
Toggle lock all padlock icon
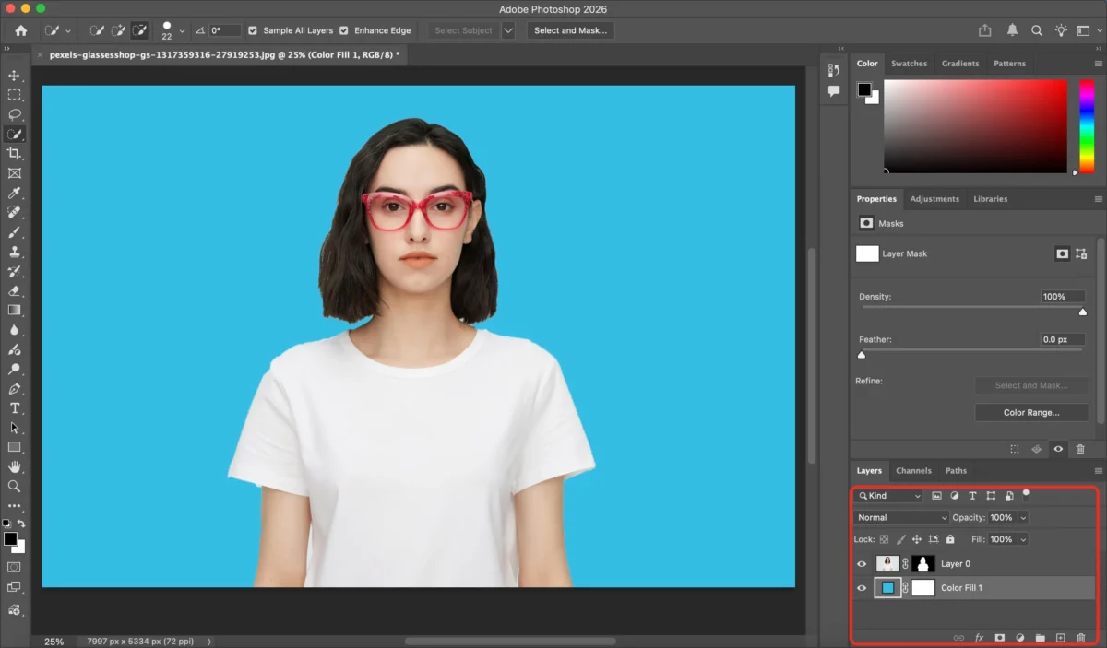pyautogui.click(x=950, y=539)
